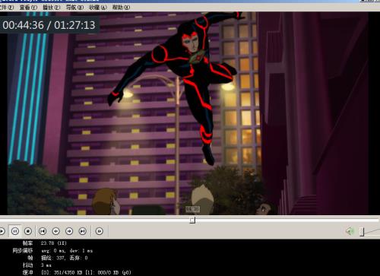Image resolution: width=380 pixels, height=276 pixels.
Task: Click the 抖动 3 ms line
Action: click(37, 265)
